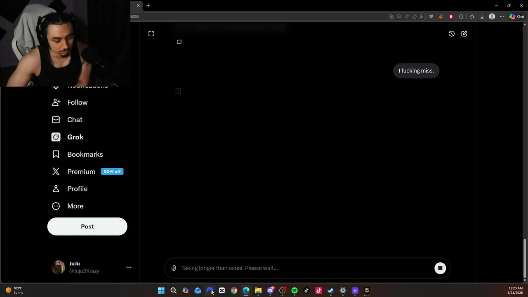This screenshot has height=297, width=528.
Task: Click the browser zoom magnifier icon
Action: click(399, 16)
